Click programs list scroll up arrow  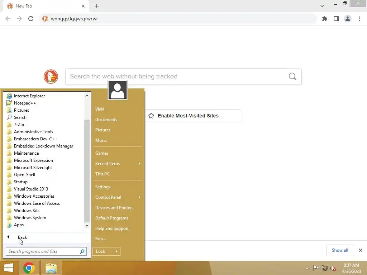(87, 96)
